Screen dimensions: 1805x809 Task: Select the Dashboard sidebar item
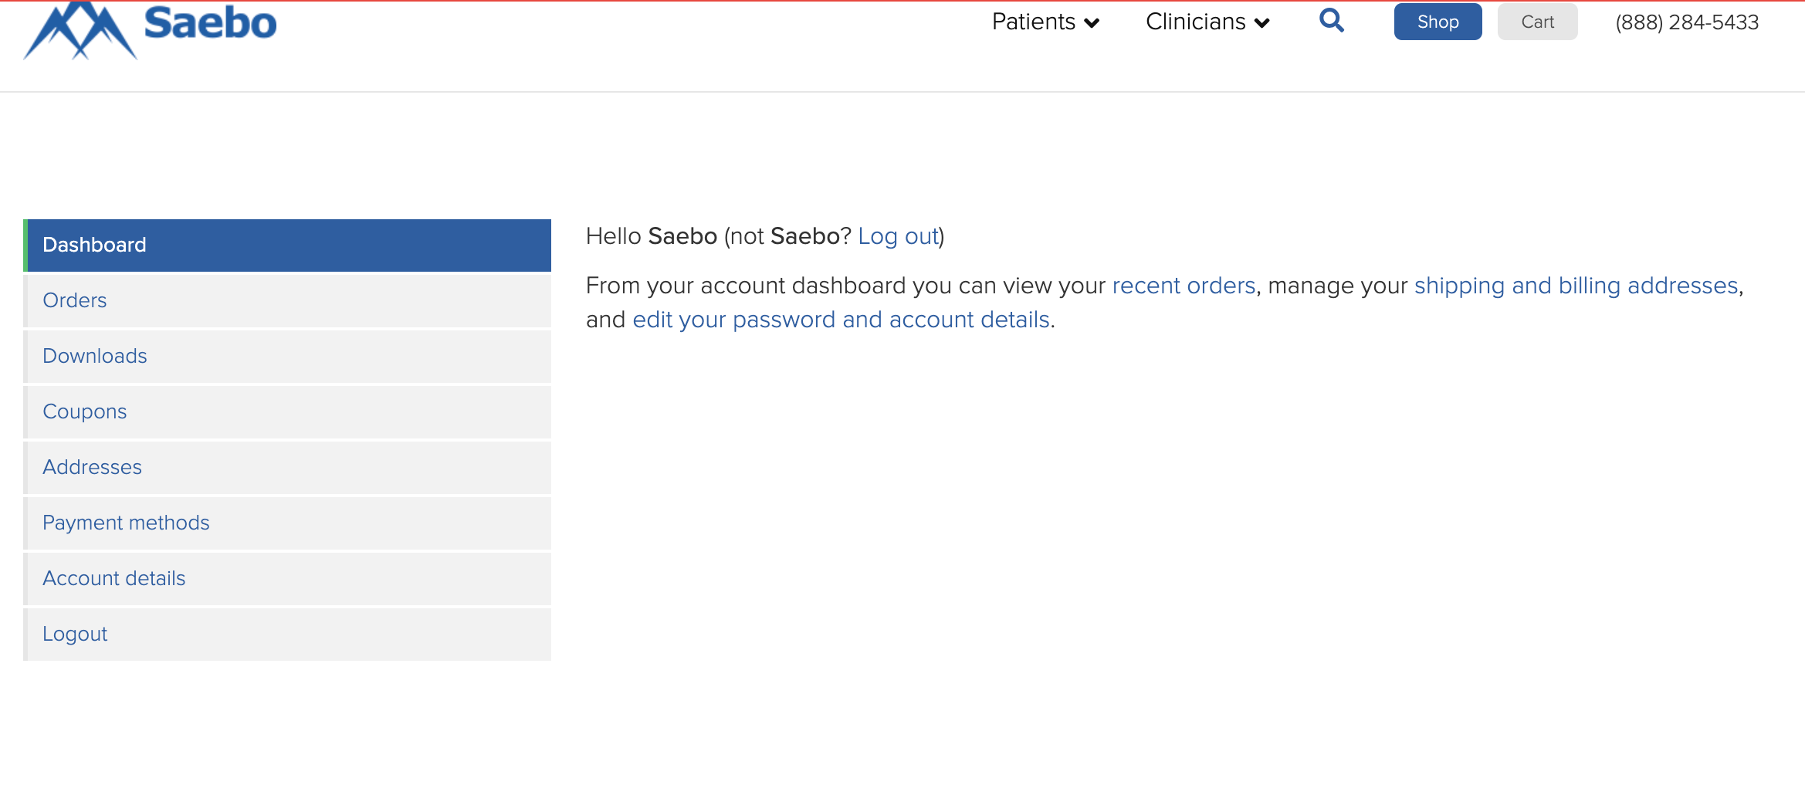[x=287, y=245]
